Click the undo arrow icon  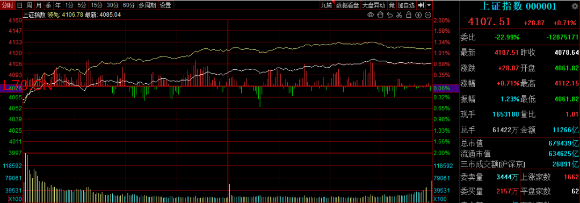point(390,15)
